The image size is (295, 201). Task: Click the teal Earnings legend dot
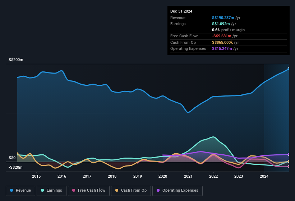point(42,190)
